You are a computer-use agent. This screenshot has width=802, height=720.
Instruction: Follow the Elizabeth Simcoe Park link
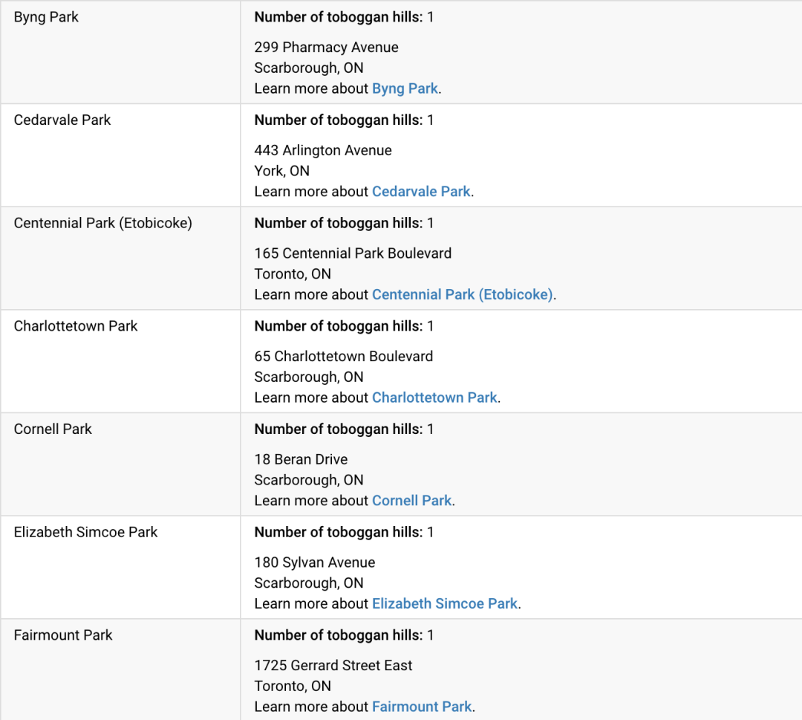445,604
